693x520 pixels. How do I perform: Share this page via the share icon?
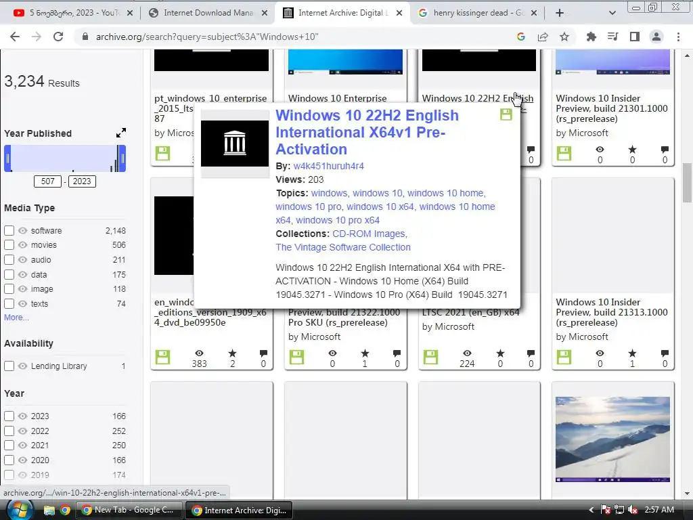coord(543,37)
